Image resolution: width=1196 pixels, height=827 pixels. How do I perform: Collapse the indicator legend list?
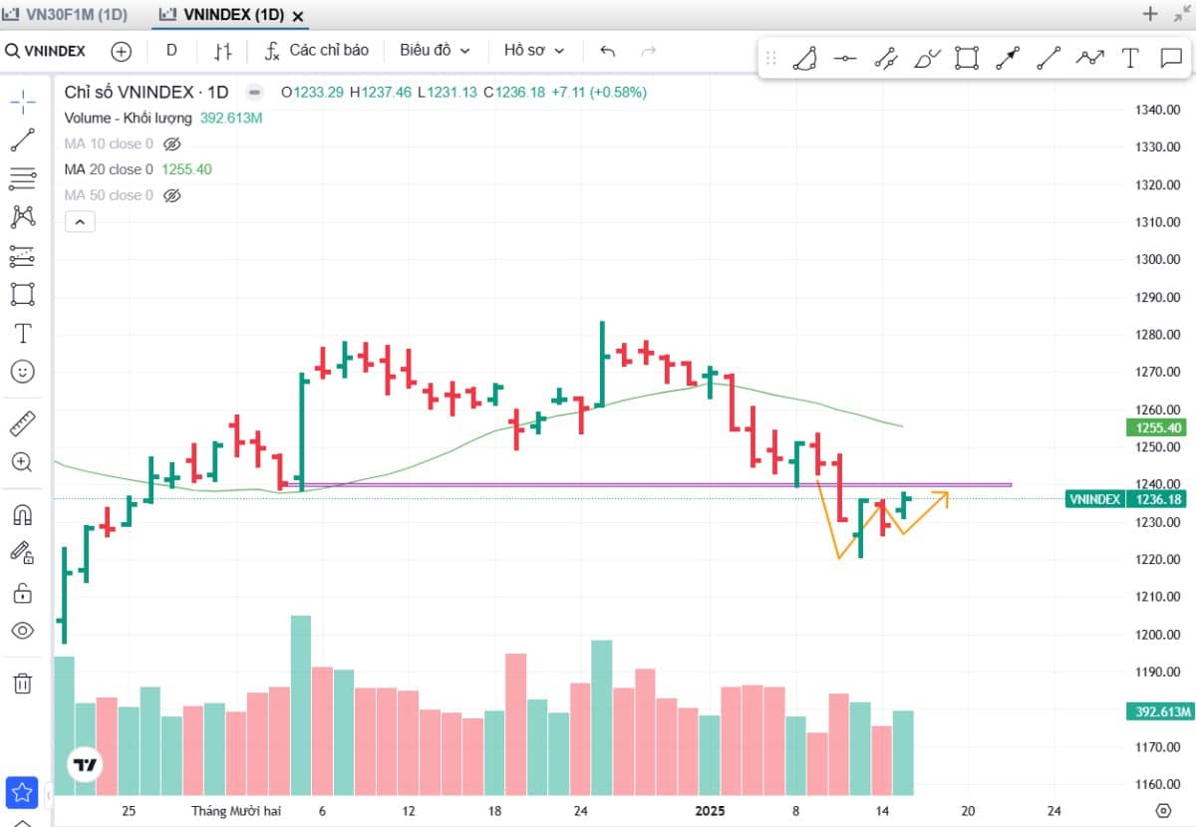[80, 222]
